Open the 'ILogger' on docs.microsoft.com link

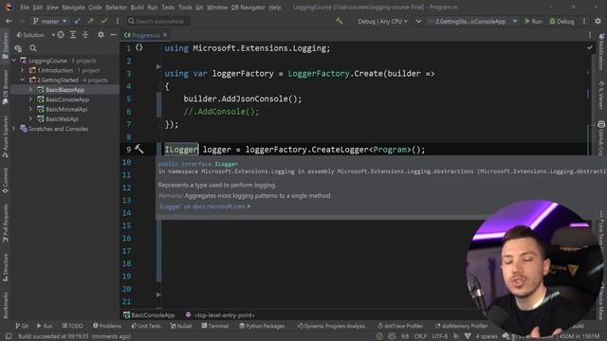[x=205, y=206]
